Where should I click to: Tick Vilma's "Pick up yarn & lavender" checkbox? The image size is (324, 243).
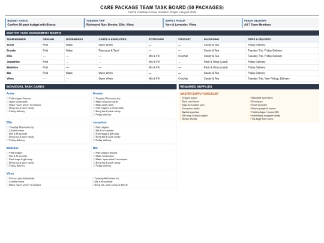7,178
